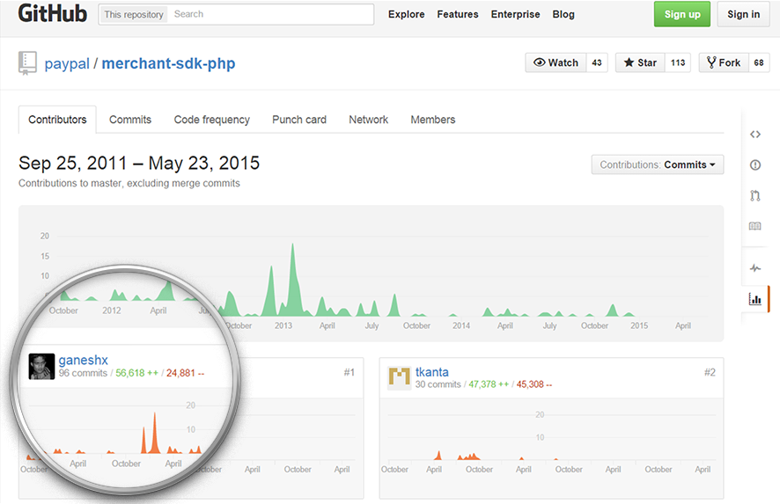This screenshot has width=780, height=504.
Task: Click the green Sign up button
Action: 682,14
